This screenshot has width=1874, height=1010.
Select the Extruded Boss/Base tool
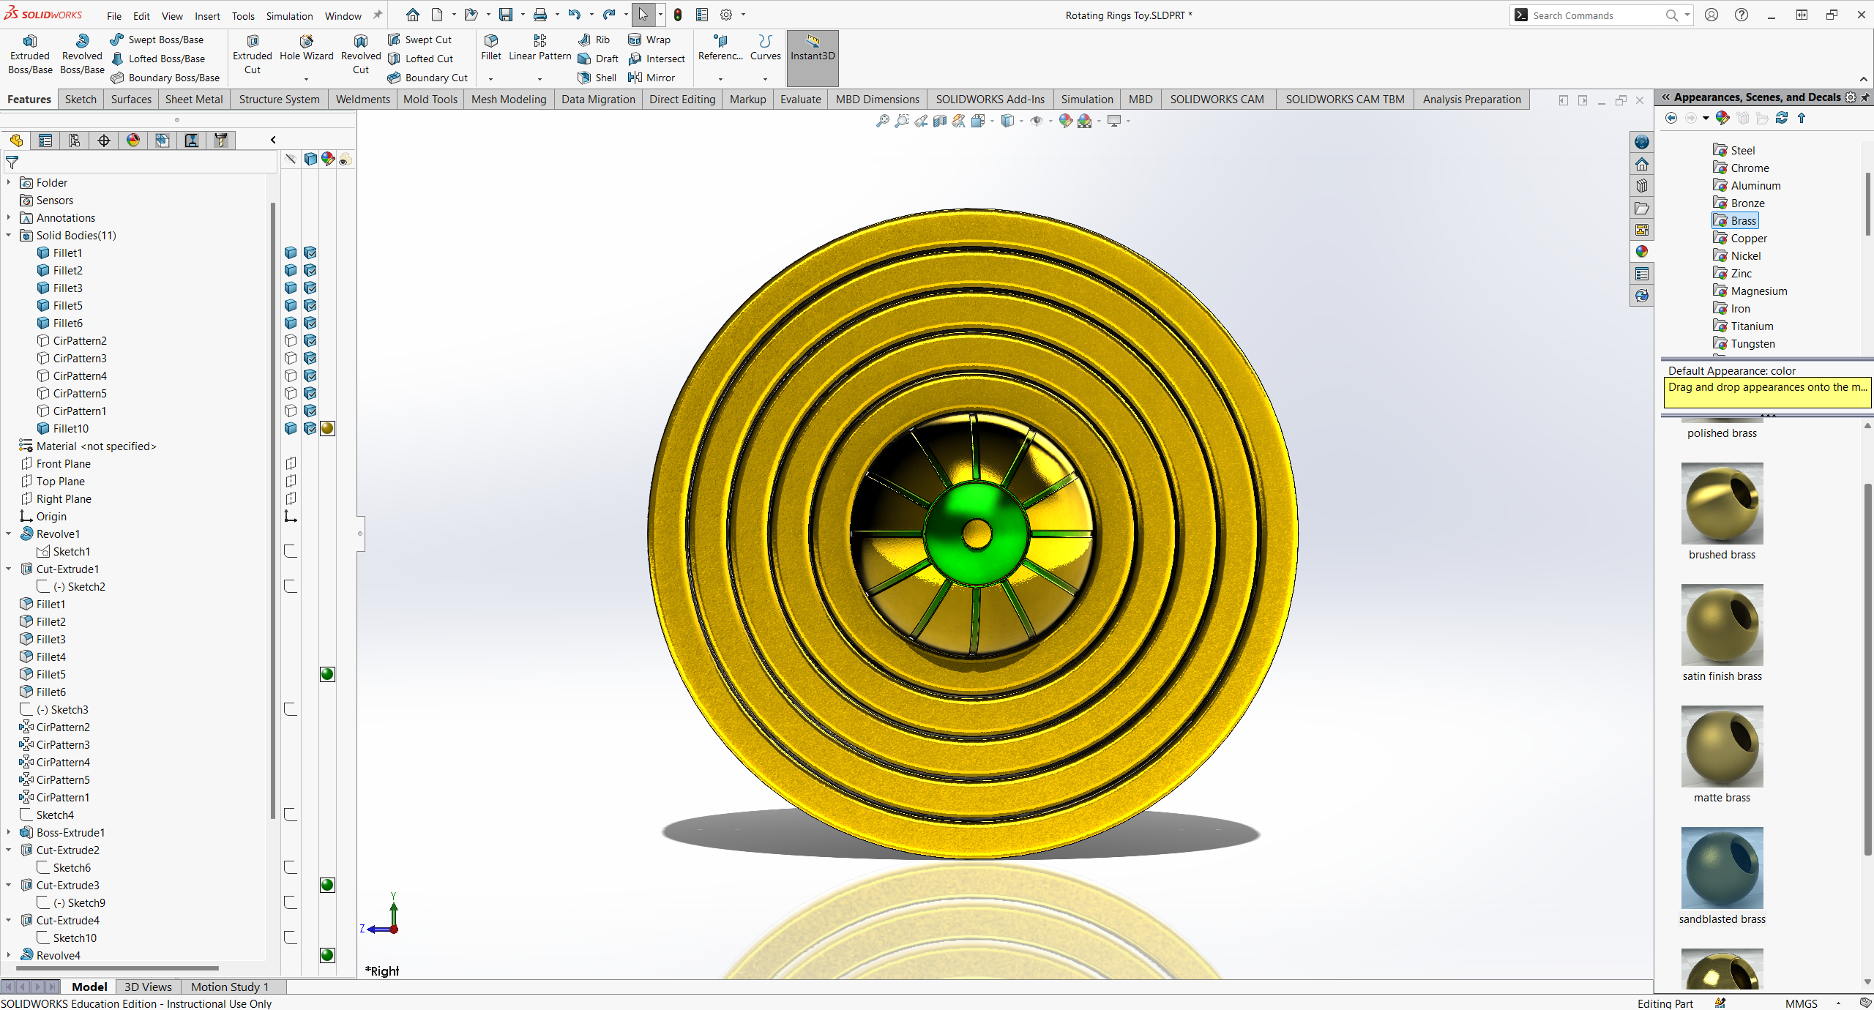tap(29, 53)
